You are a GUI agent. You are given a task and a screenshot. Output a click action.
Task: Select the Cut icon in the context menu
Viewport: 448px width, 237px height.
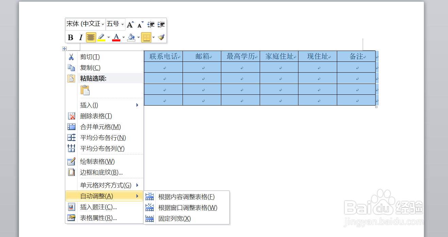[x=72, y=57]
